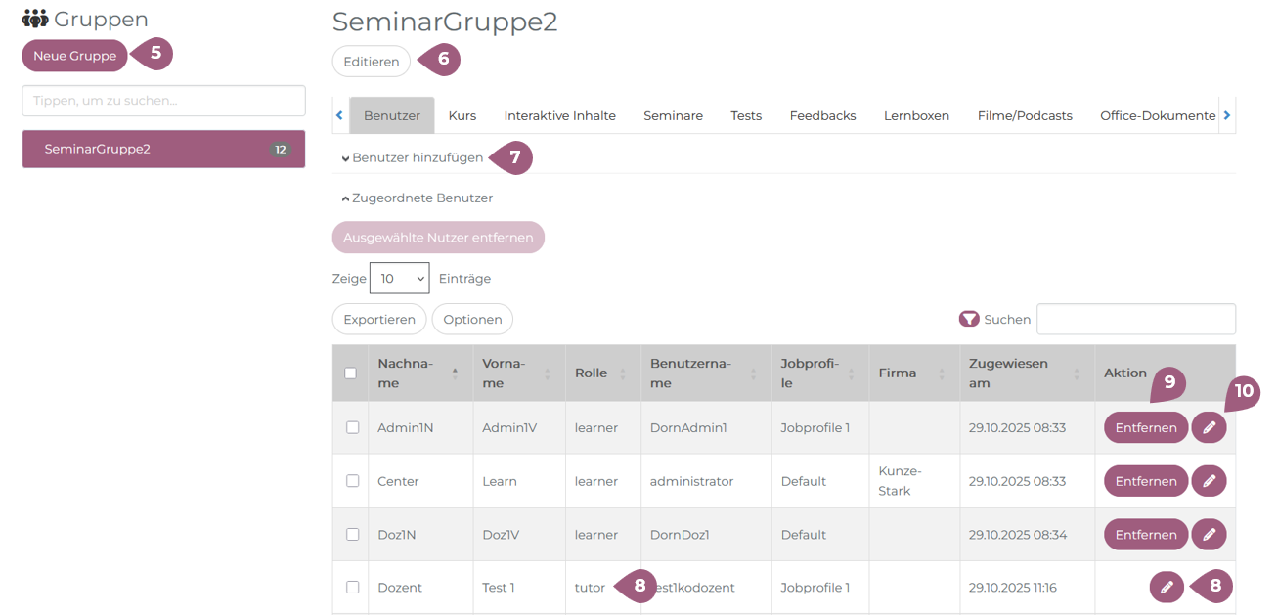The width and height of the screenshot is (1277, 615).
Task: Focus the group search input field
Action: tap(163, 101)
